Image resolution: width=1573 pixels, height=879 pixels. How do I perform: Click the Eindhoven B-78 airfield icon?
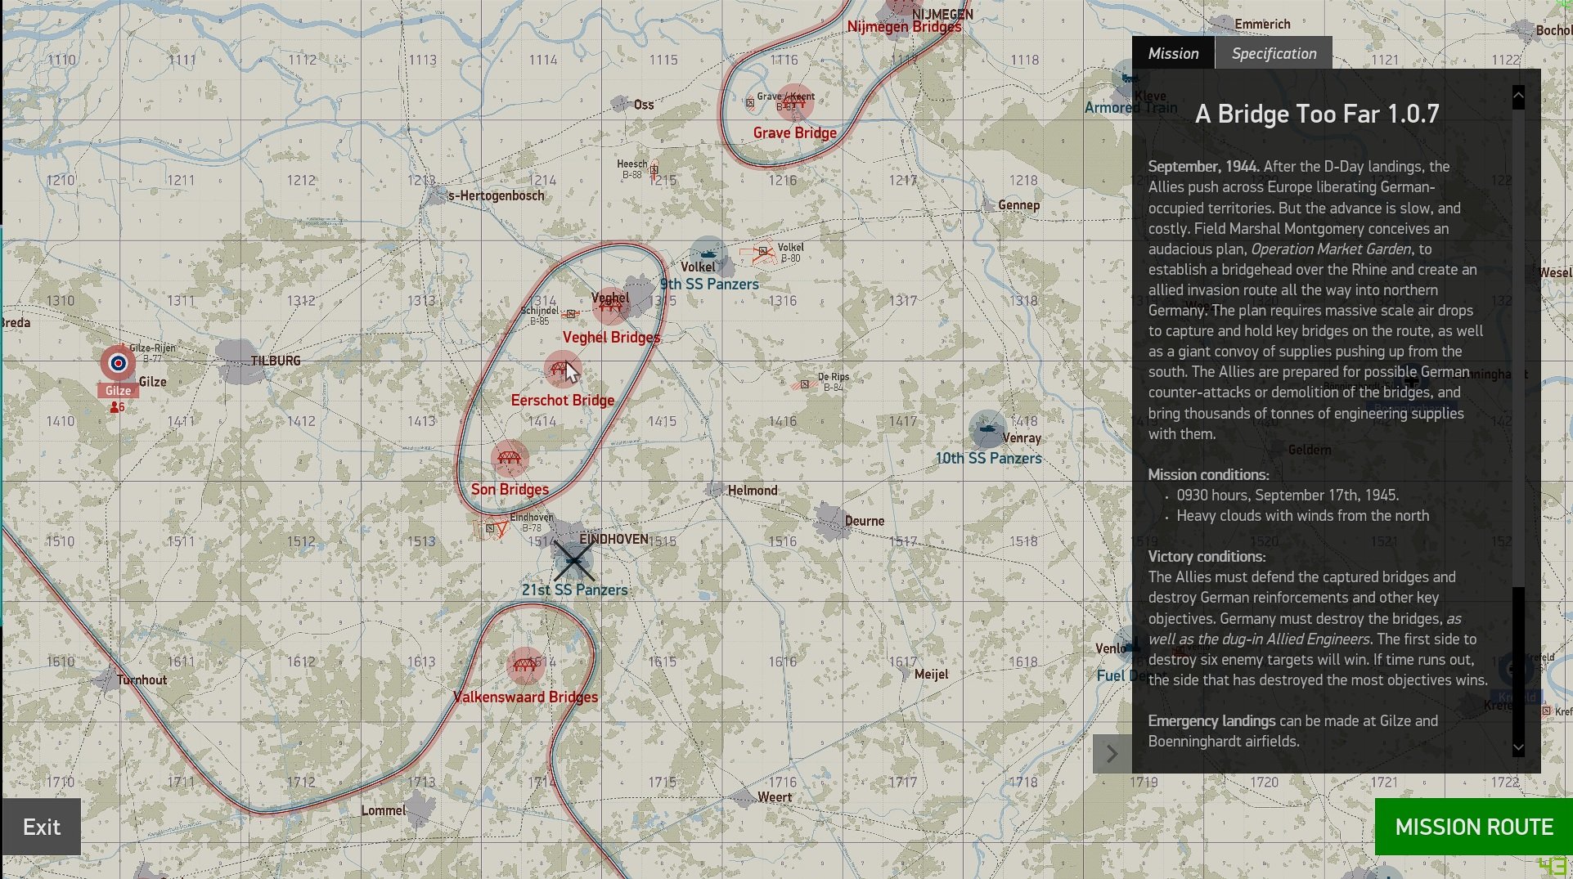coord(493,529)
